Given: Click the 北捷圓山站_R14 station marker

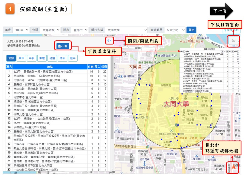Looking at the screenshot, I should click(156, 56).
